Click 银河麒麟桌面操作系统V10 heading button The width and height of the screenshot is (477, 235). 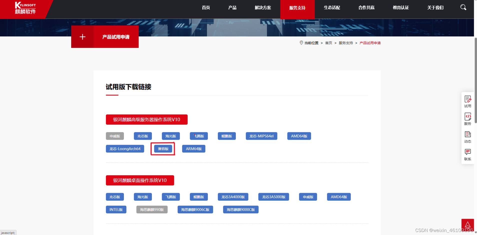[140, 180]
